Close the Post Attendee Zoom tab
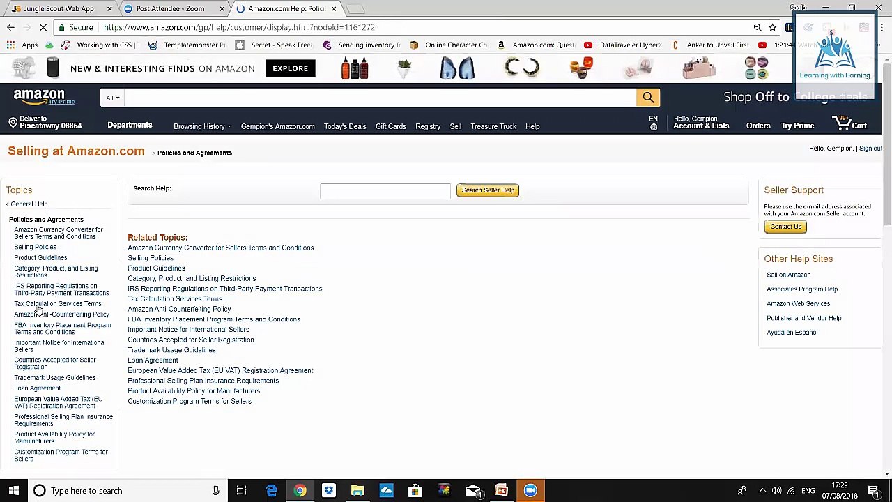 click(222, 8)
